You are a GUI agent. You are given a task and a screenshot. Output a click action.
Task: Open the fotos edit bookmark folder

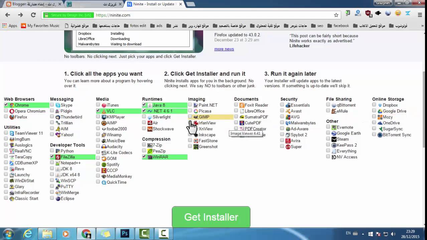[135, 26]
